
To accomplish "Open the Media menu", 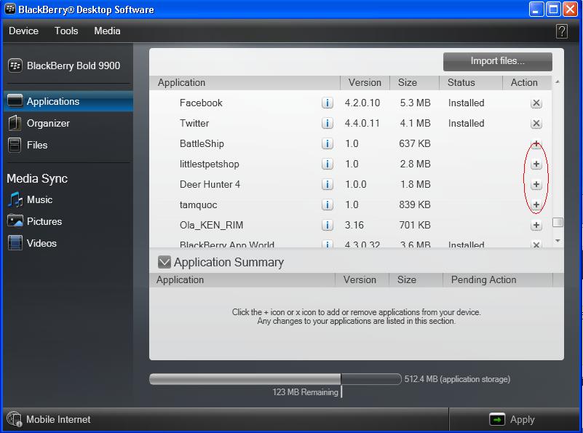I will click(107, 31).
